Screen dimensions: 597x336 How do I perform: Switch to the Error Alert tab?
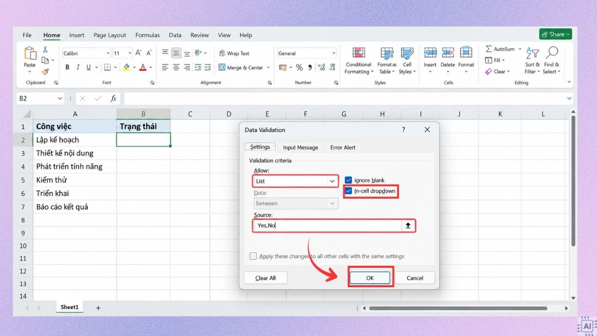click(343, 147)
